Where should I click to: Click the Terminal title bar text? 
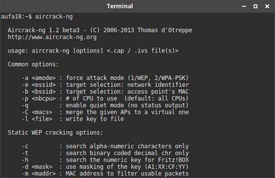[120, 6]
